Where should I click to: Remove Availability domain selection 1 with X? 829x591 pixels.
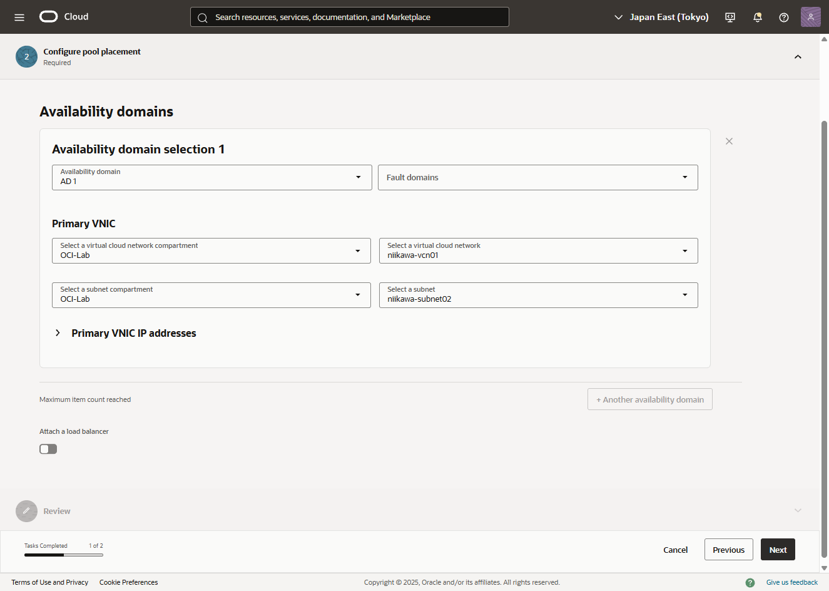click(729, 141)
